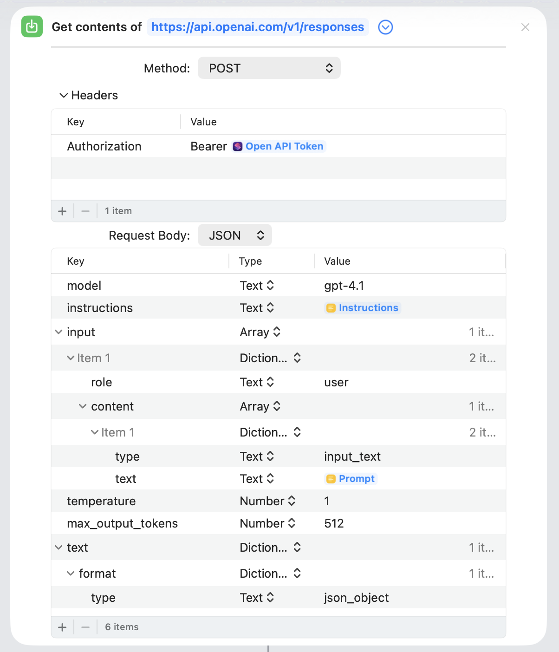The height and width of the screenshot is (652, 559).
Task: Collapse the input array row
Action: pyautogui.click(x=58, y=332)
